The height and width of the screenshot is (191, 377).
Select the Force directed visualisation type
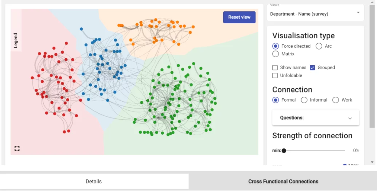275,46
